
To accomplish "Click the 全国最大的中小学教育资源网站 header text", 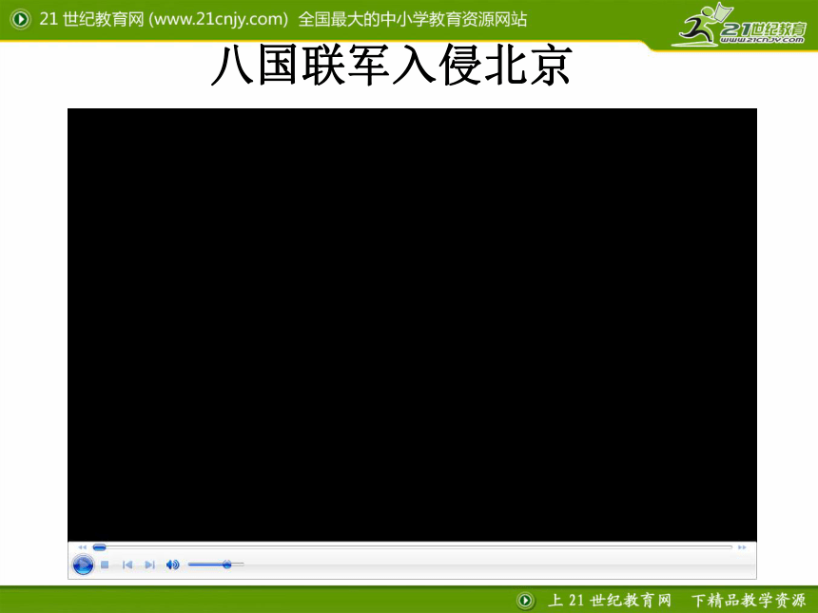I will click(412, 19).
